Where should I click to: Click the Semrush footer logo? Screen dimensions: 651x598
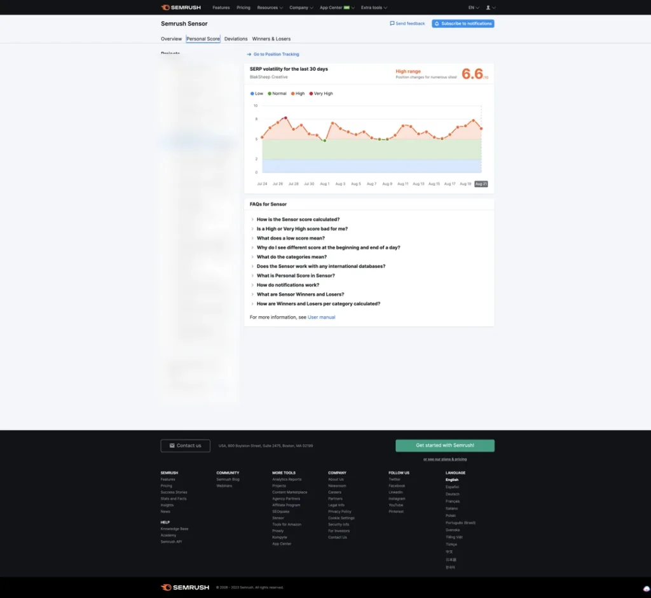[185, 587]
